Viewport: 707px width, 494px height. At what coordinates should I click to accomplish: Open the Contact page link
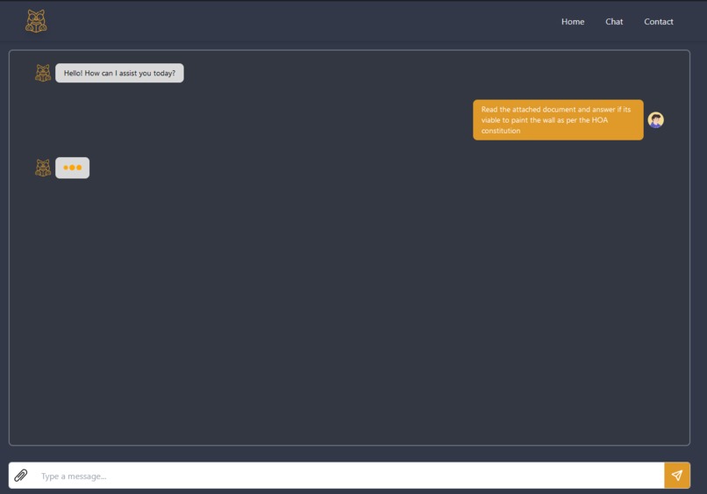click(658, 22)
